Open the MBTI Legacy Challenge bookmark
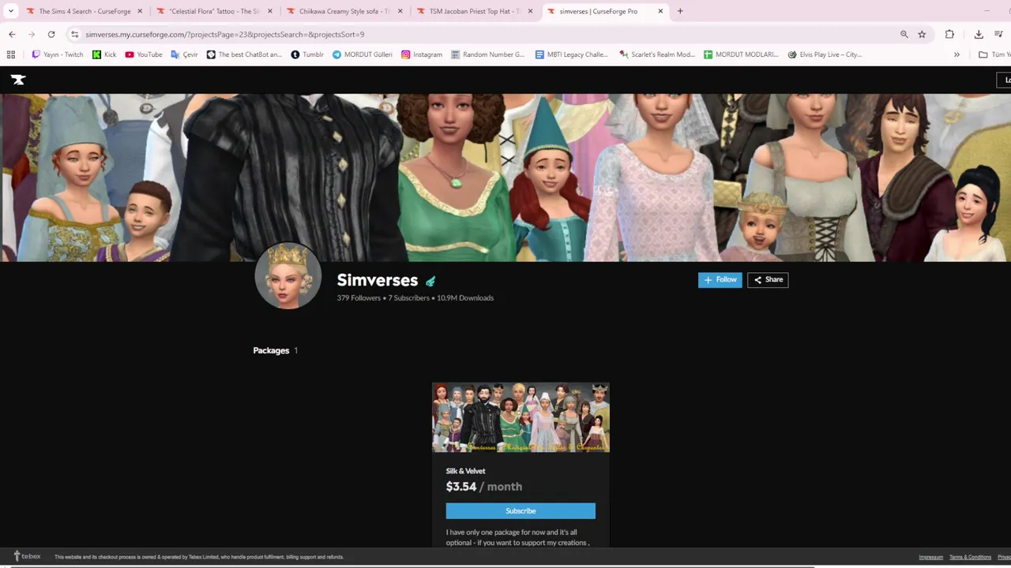The image size is (1011, 568). click(x=572, y=54)
